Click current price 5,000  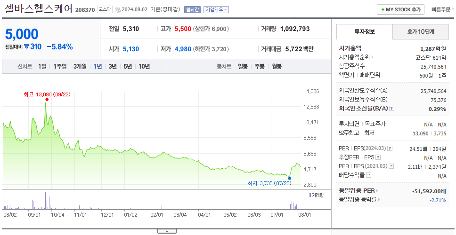click(22, 34)
